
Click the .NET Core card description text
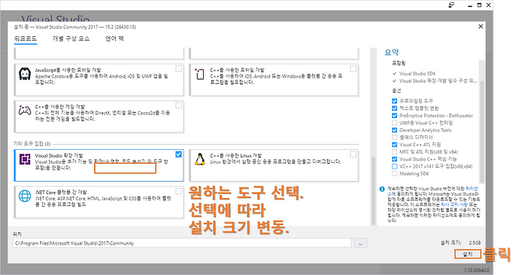[x=103, y=201]
